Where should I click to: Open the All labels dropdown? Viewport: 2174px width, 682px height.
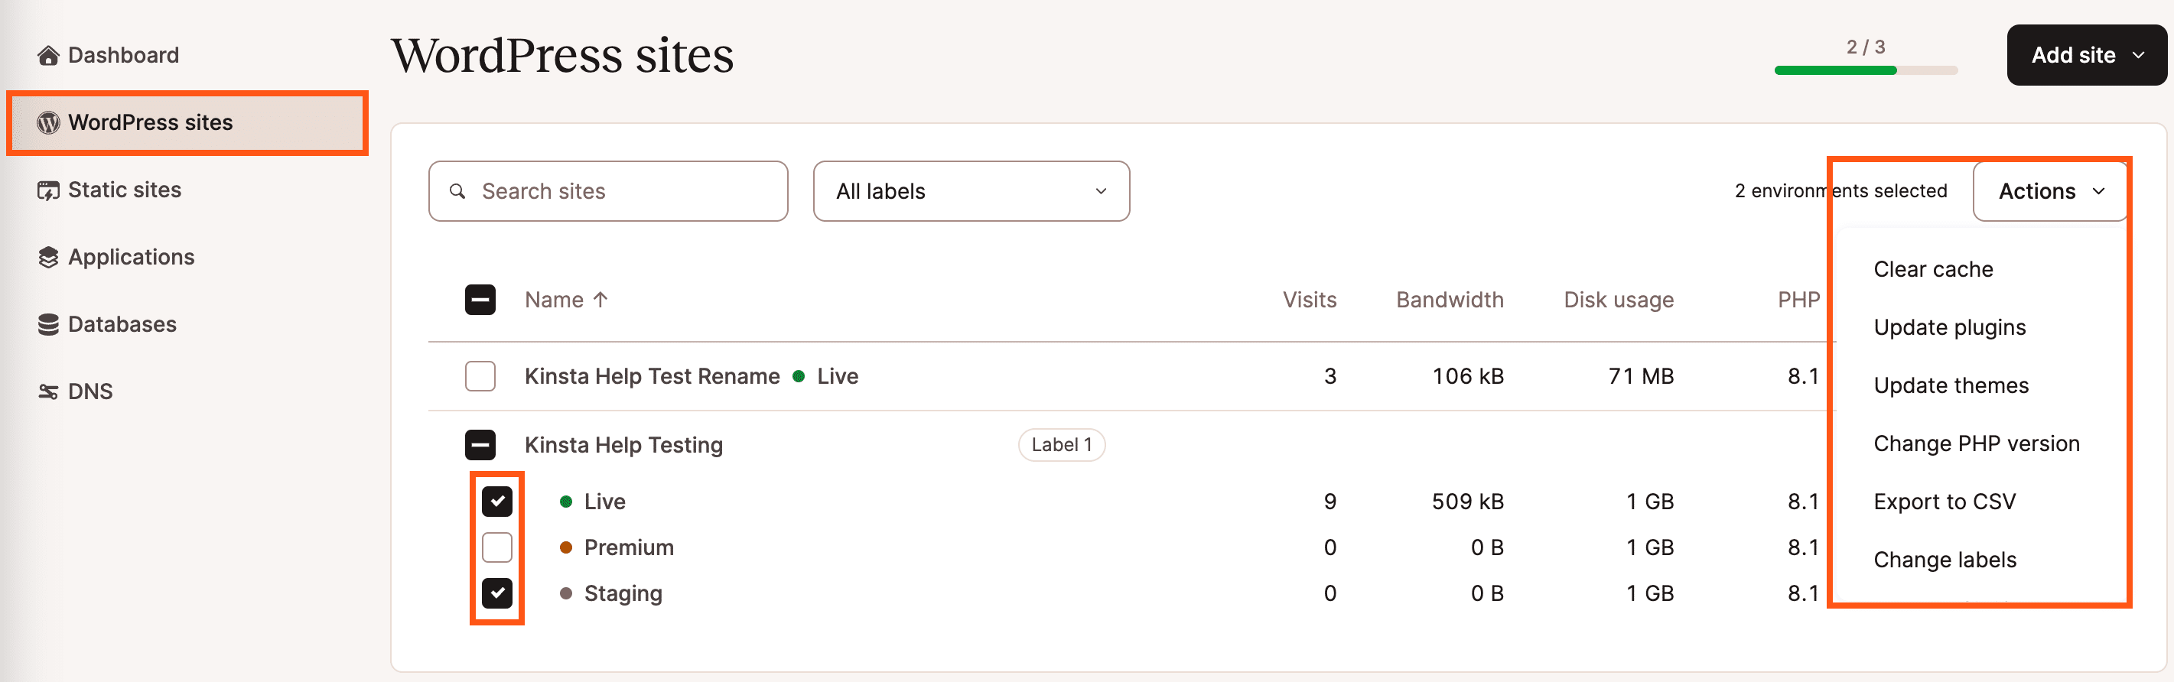[971, 191]
